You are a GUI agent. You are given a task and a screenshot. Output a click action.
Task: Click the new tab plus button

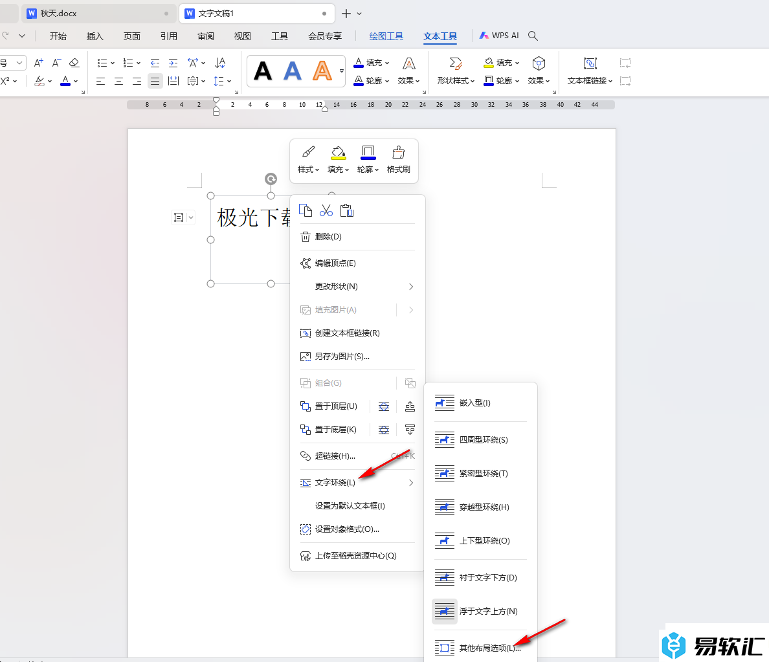click(346, 14)
